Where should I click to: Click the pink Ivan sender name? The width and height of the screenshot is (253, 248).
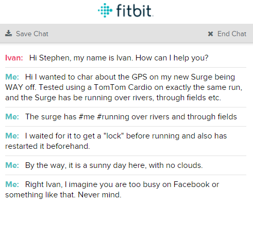pyautogui.click(x=14, y=58)
